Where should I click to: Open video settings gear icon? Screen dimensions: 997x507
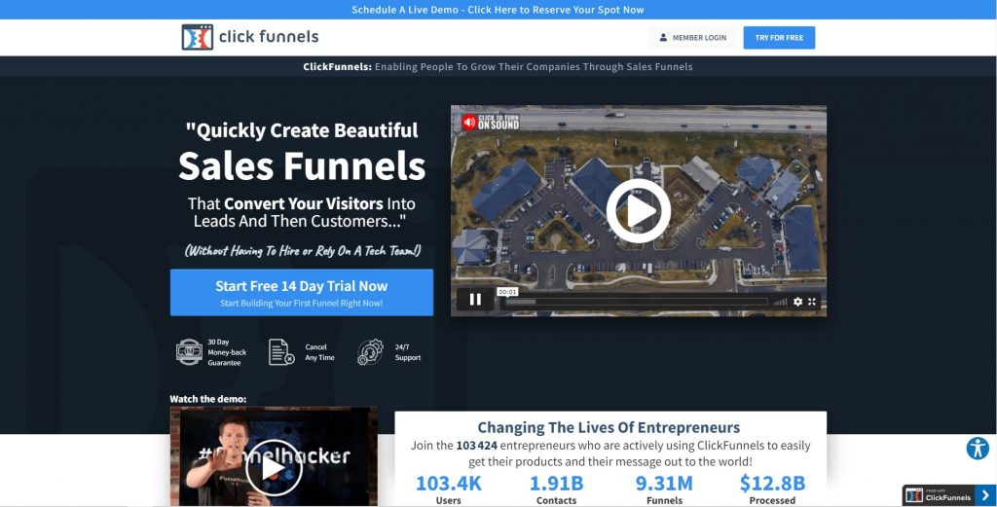point(797,302)
